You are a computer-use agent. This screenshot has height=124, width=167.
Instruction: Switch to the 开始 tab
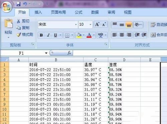point(22,12)
